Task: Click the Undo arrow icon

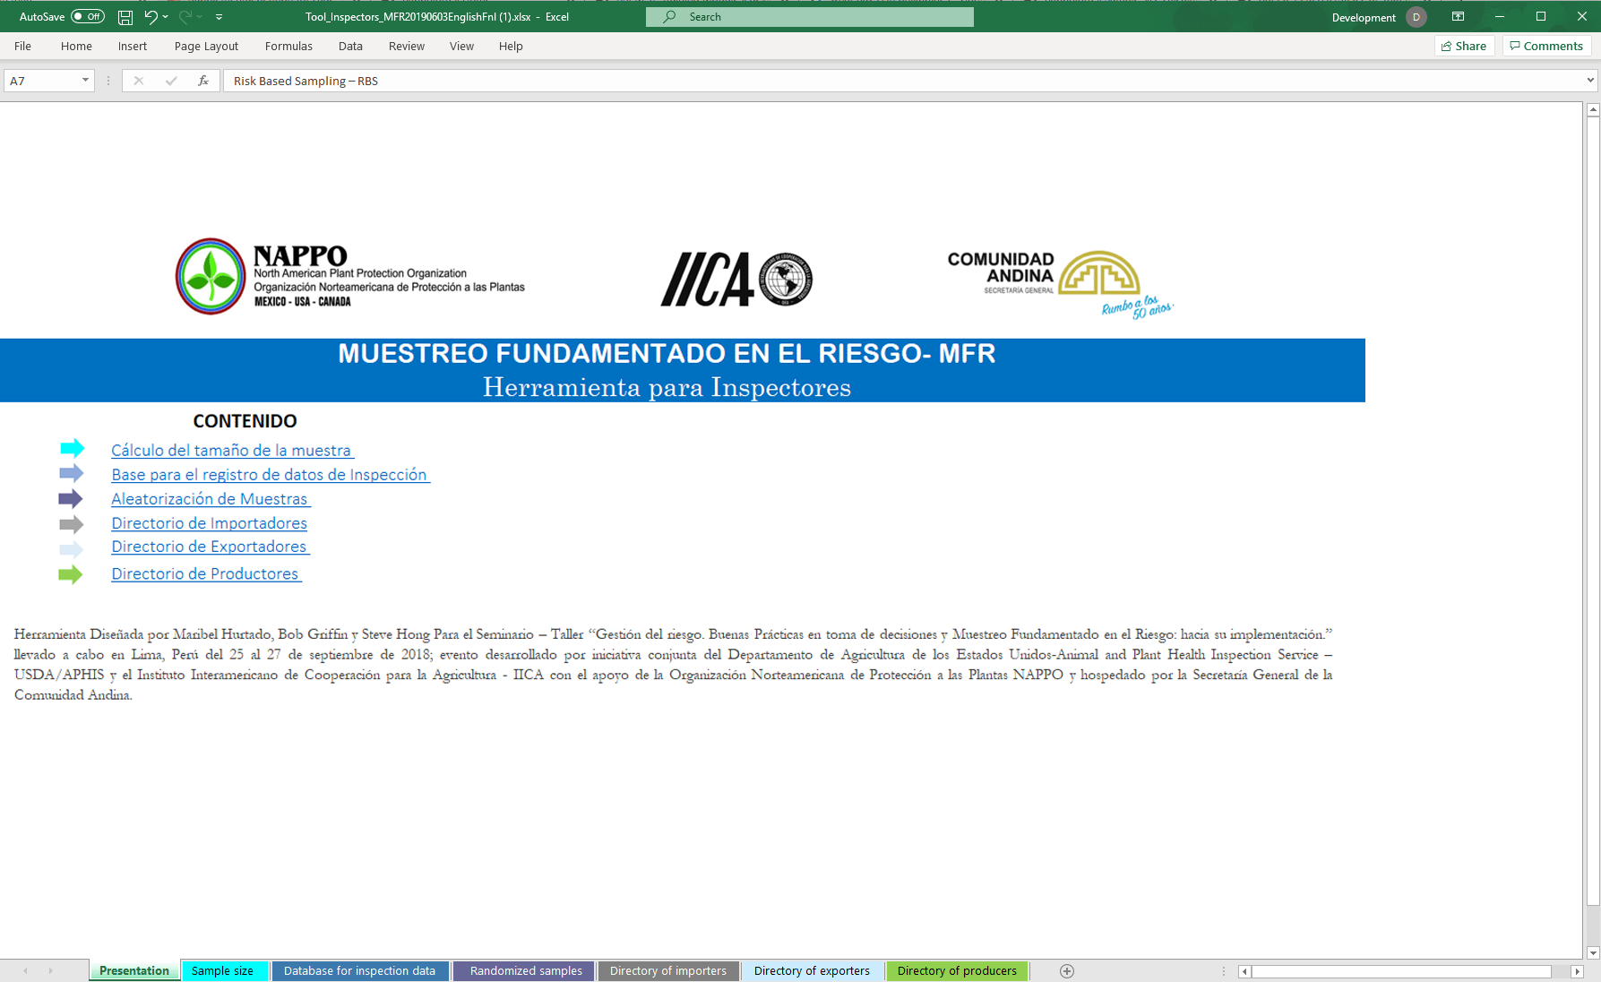Action: [x=151, y=17]
